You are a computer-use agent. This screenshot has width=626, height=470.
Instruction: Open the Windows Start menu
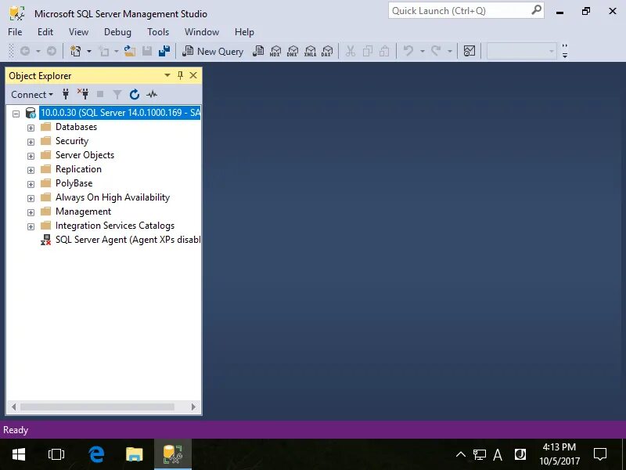tap(18, 454)
